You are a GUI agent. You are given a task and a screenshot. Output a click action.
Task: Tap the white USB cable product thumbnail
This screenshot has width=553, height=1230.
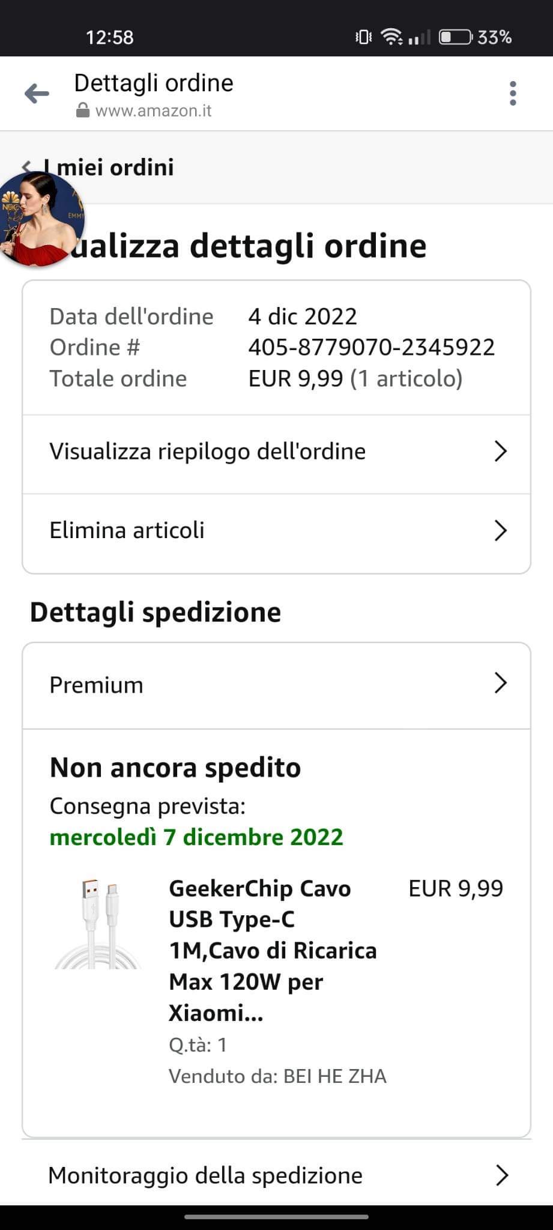[98, 924]
